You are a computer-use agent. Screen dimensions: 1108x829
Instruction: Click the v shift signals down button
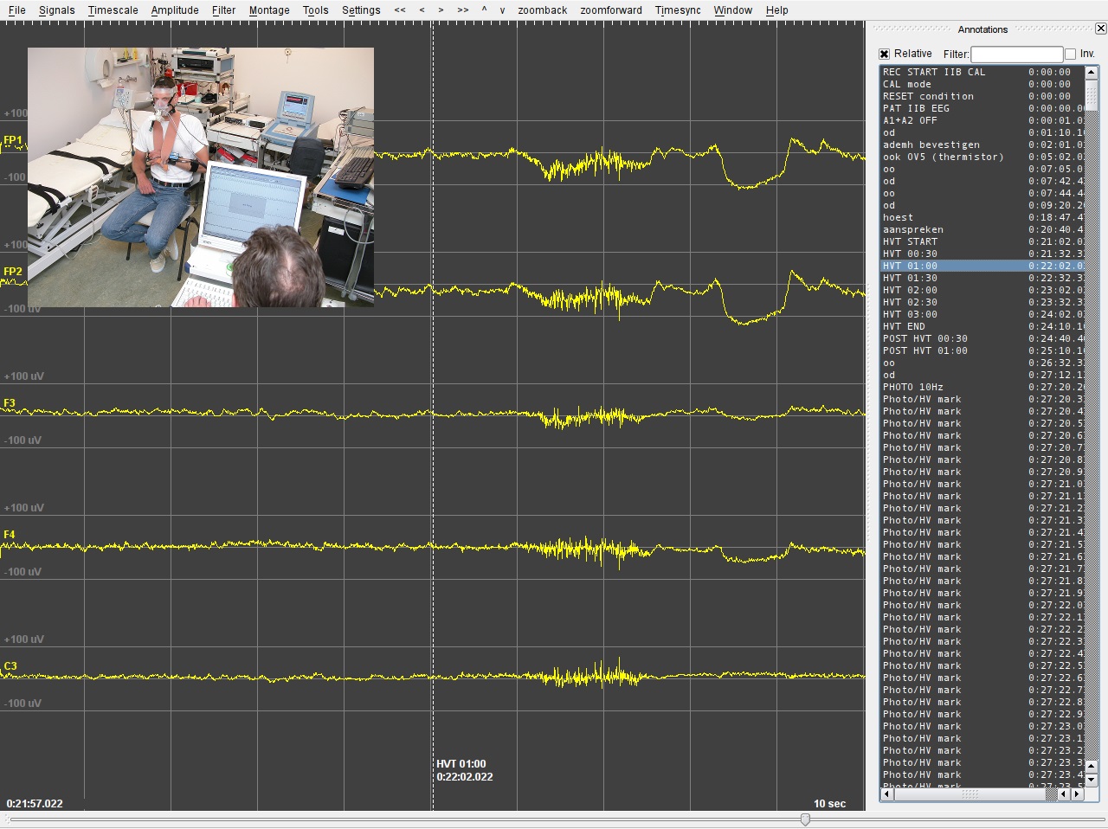(502, 10)
